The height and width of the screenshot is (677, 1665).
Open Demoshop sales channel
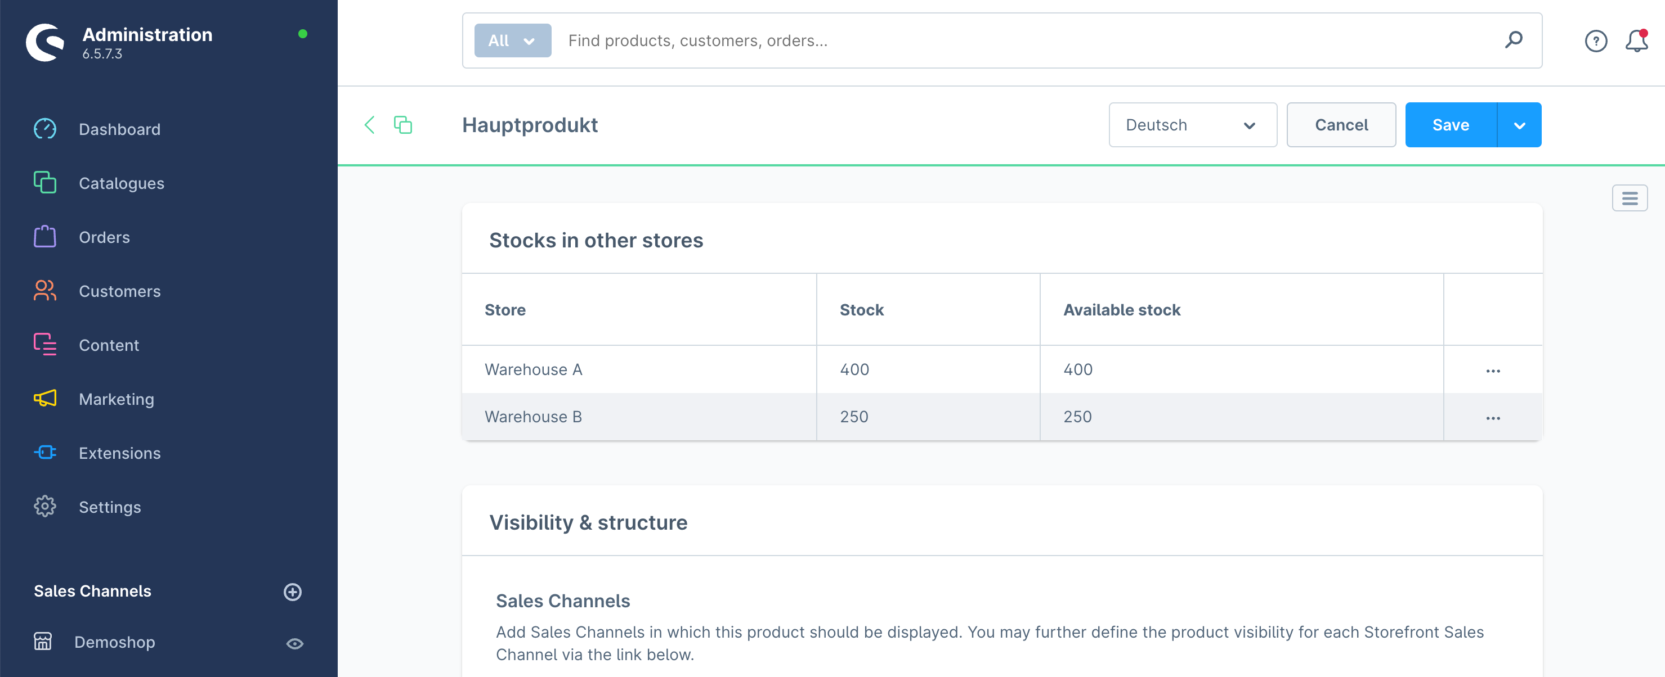[x=114, y=642]
